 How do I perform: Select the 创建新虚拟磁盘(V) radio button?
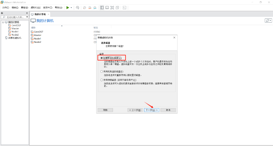tap(102, 58)
